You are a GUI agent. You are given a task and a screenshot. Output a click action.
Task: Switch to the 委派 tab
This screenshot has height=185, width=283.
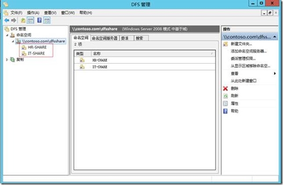click(127, 38)
